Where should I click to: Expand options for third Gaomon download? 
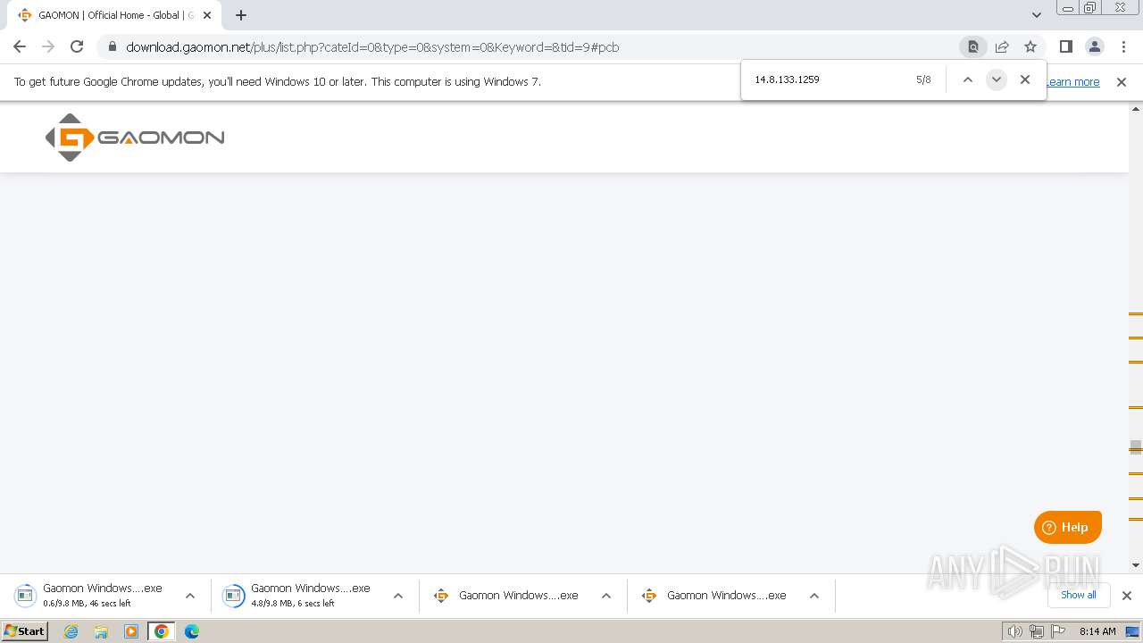[606, 596]
